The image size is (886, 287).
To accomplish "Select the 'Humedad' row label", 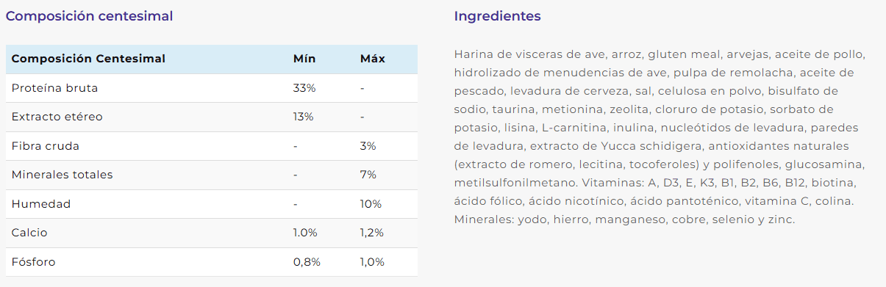I will pyautogui.click(x=41, y=204).
